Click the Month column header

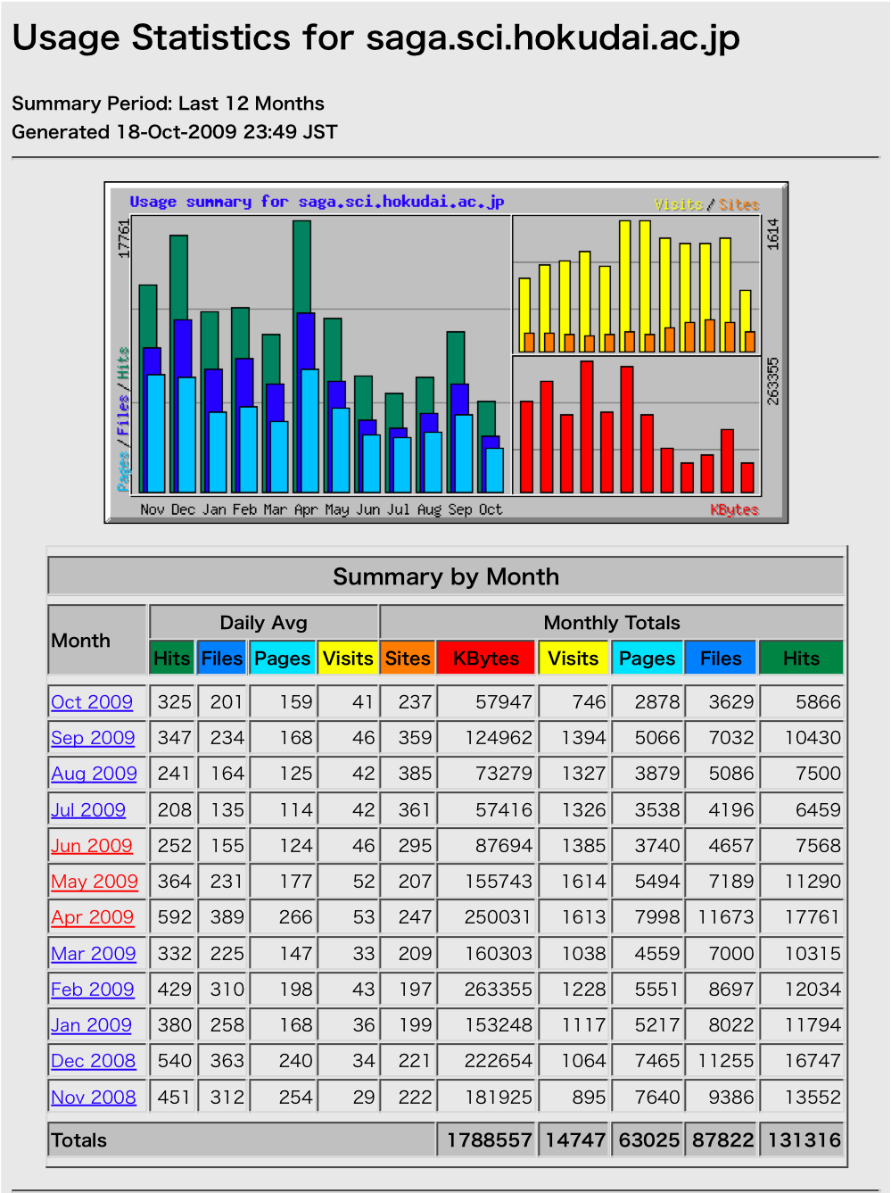click(x=97, y=640)
